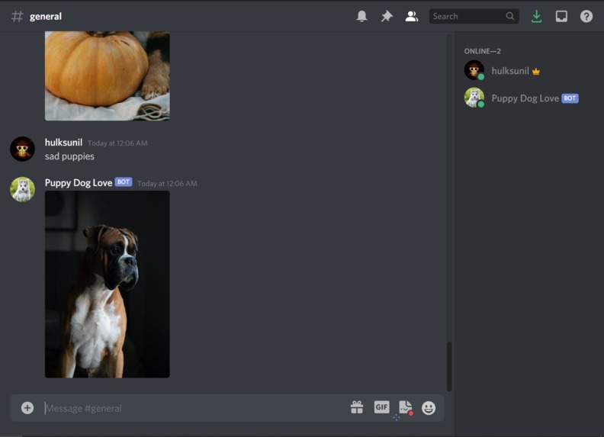Open the boxer dog image attachment

107,284
